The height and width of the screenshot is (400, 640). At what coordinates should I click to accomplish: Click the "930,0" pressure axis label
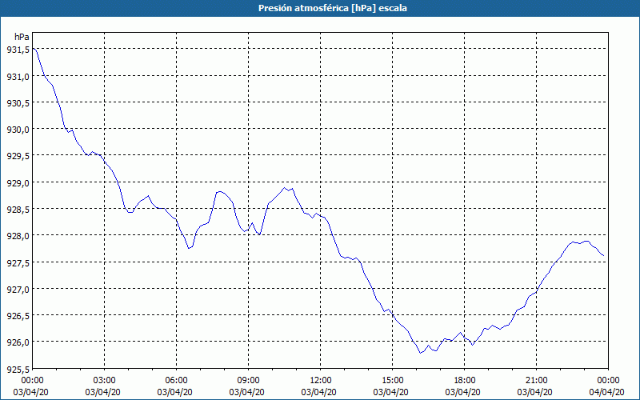point(18,130)
